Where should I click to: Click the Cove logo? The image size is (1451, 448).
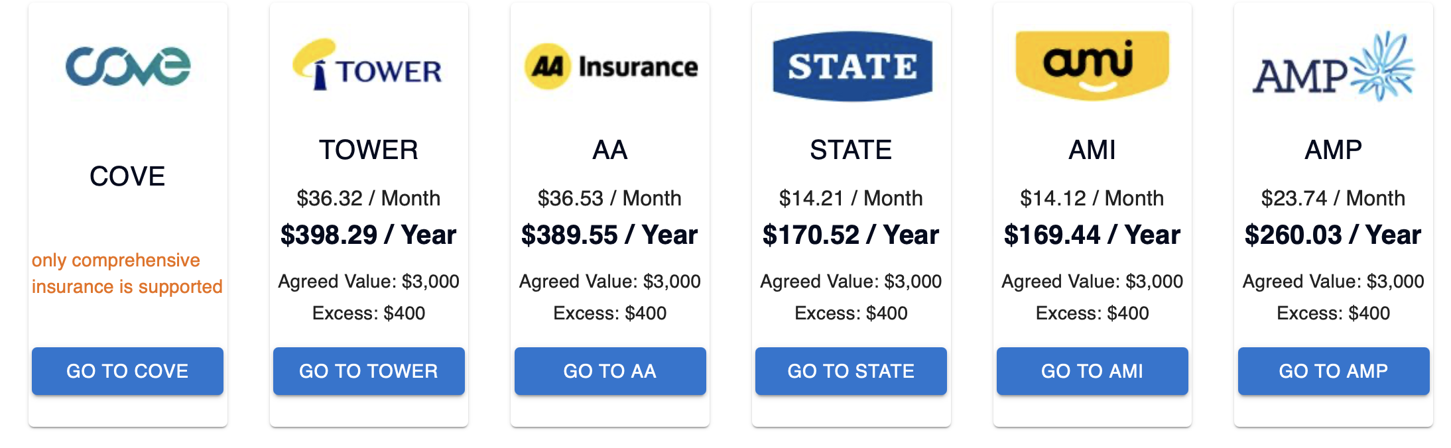click(x=127, y=65)
